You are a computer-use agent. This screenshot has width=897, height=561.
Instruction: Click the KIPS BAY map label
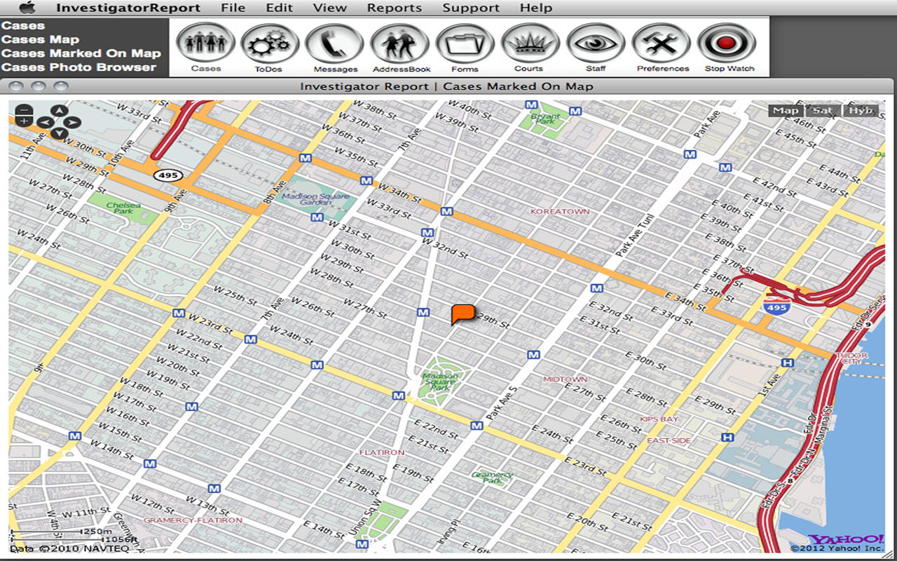pos(659,419)
